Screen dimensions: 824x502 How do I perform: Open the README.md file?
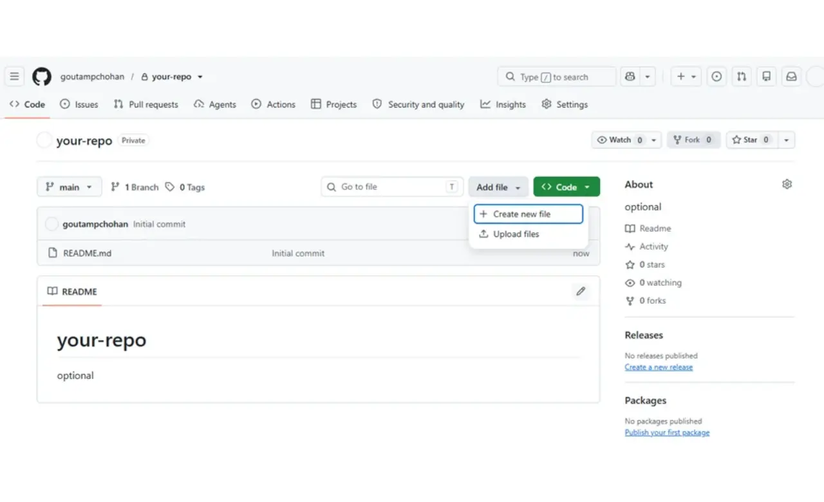pyautogui.click(x=87, y=254)
